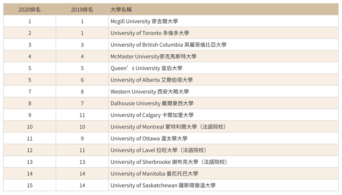Click 2019 rank '6' in Alberta row
342x195 pixels.
coord(82,80)
